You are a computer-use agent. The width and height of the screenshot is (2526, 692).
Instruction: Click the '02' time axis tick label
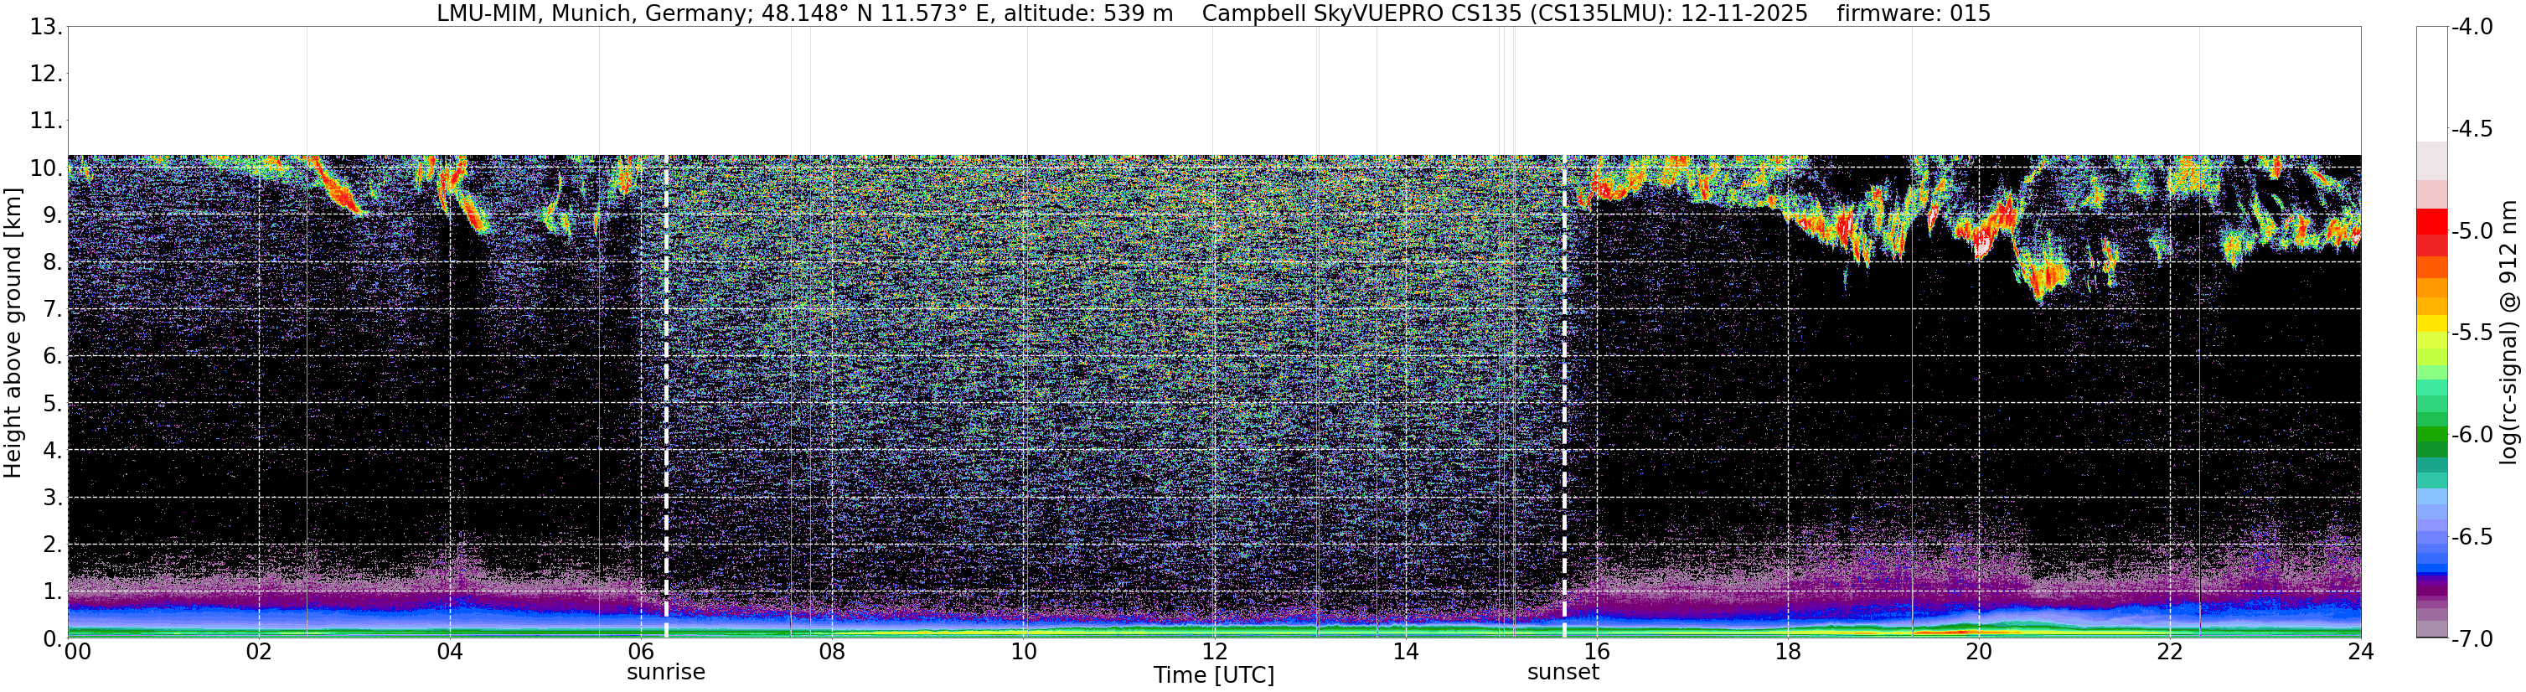pyautogui.click(x=259, y=652)
